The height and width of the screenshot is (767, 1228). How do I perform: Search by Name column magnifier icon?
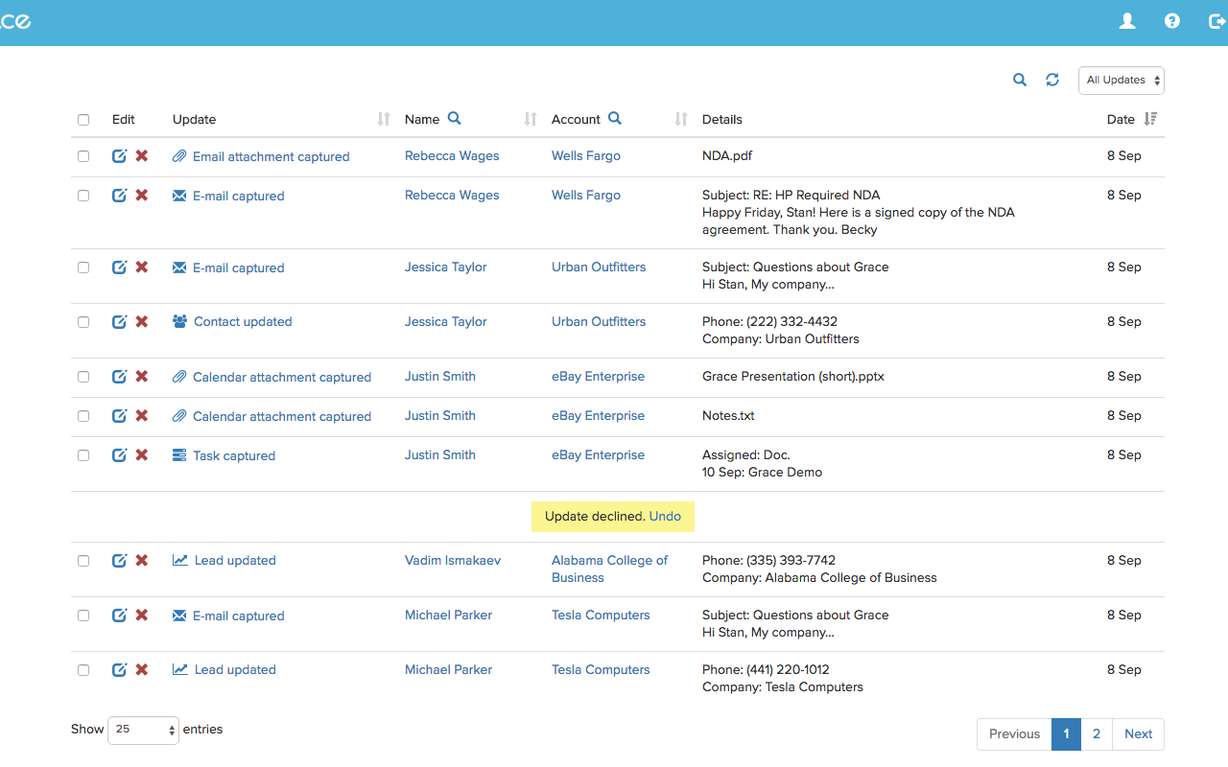pos(455,118)
